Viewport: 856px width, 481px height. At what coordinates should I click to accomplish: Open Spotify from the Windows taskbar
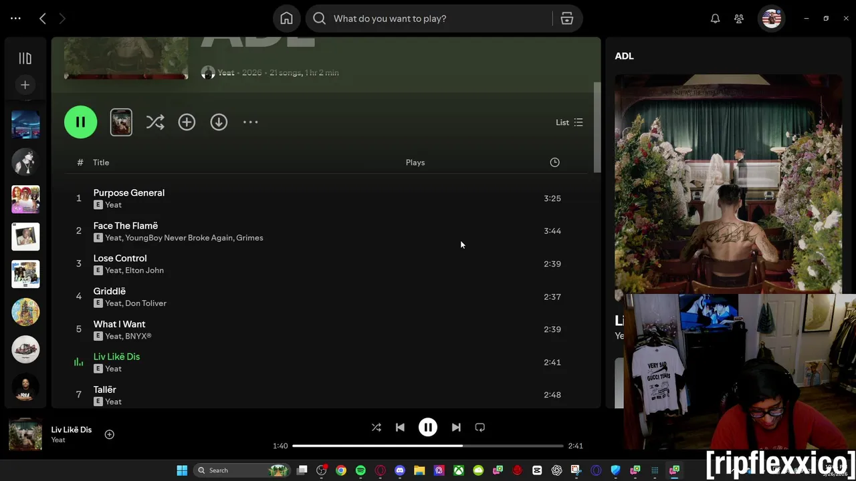coord(360,470)
